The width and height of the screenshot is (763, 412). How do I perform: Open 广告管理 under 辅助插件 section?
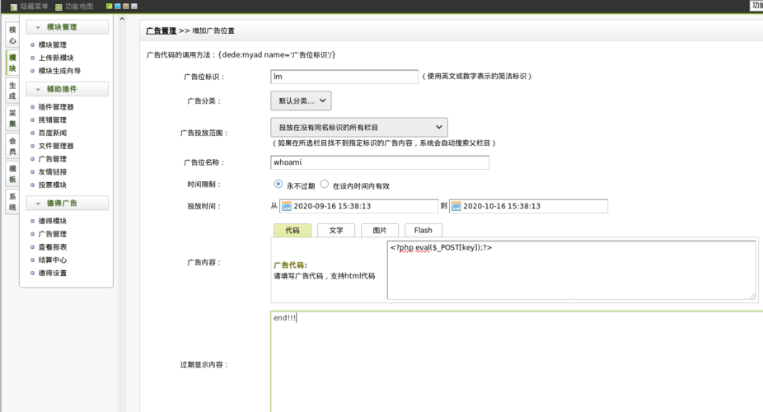[53, 159]
